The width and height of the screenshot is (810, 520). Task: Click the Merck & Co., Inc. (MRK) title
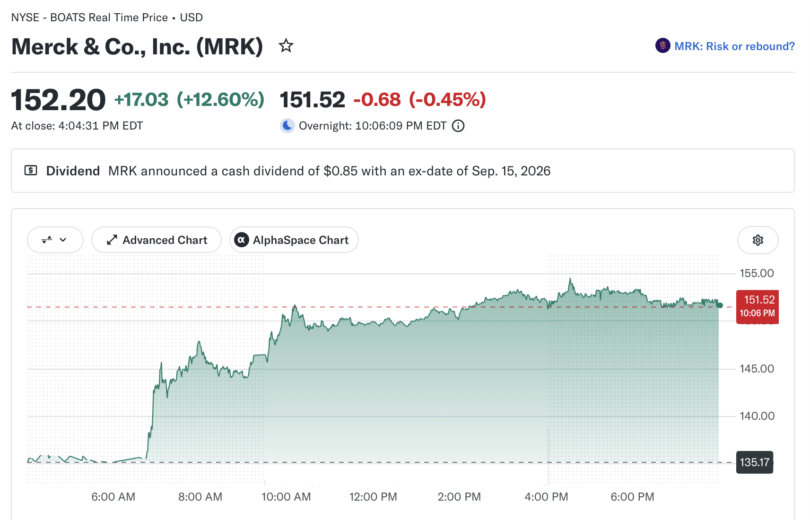(x=137, y=46)
